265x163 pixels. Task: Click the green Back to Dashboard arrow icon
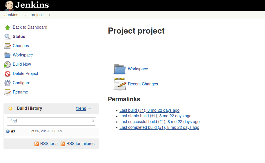point(8,27)
